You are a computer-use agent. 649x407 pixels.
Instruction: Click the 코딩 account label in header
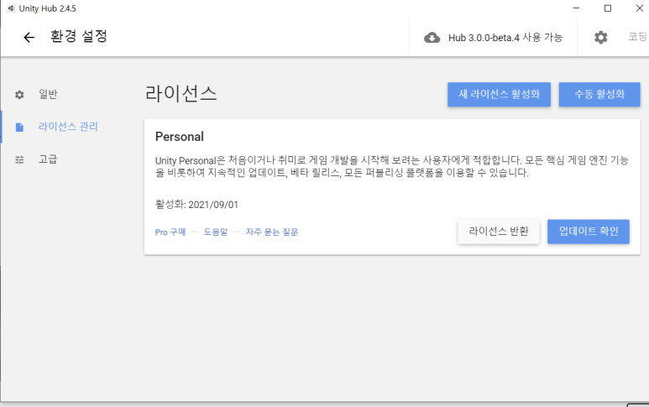637,37
